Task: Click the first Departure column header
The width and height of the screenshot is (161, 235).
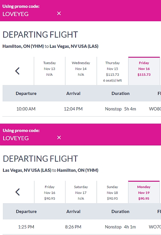Action: click(26, 93)
